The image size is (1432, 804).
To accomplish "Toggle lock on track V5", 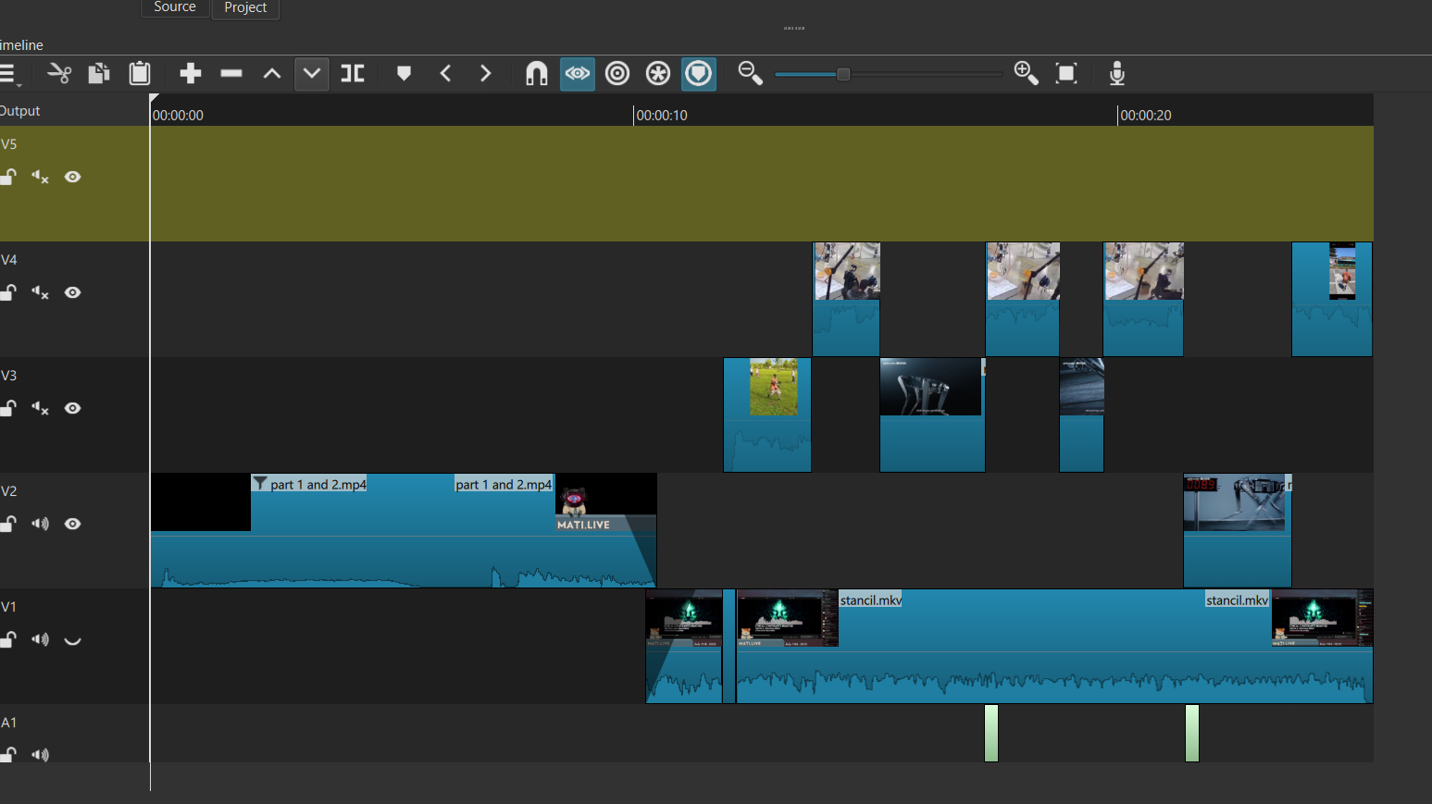I will [8, 177].
